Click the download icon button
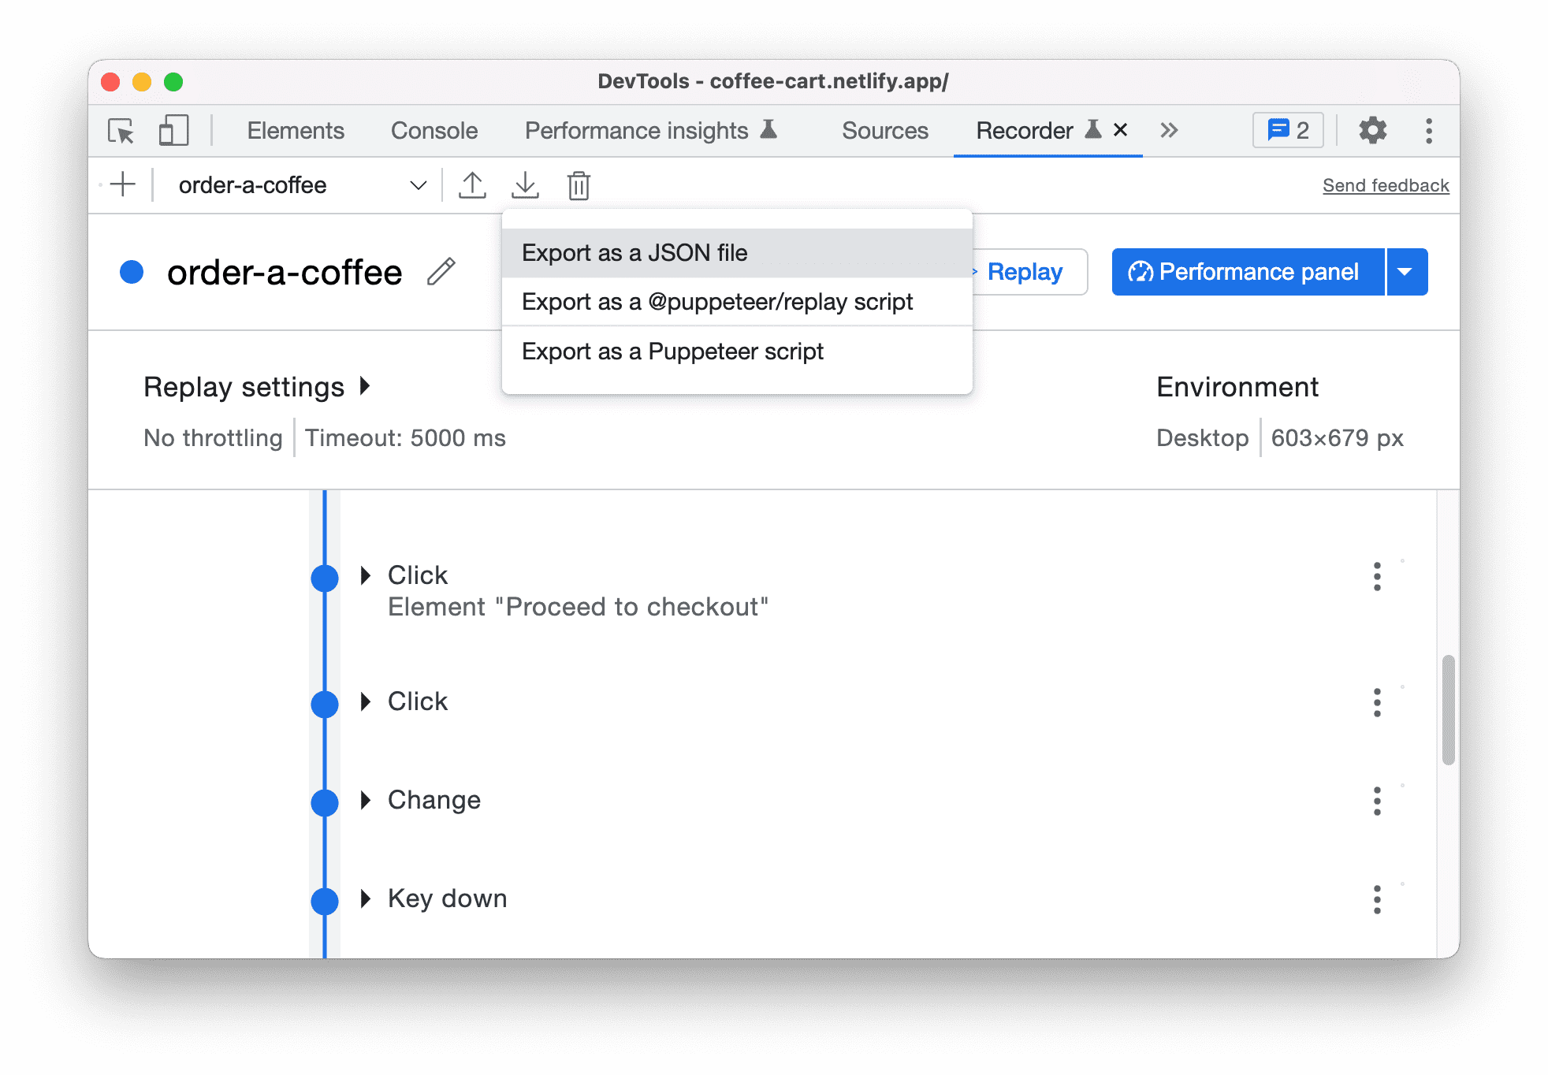The height and width of the screenshot is (1075, 1548). coord(526,184)
